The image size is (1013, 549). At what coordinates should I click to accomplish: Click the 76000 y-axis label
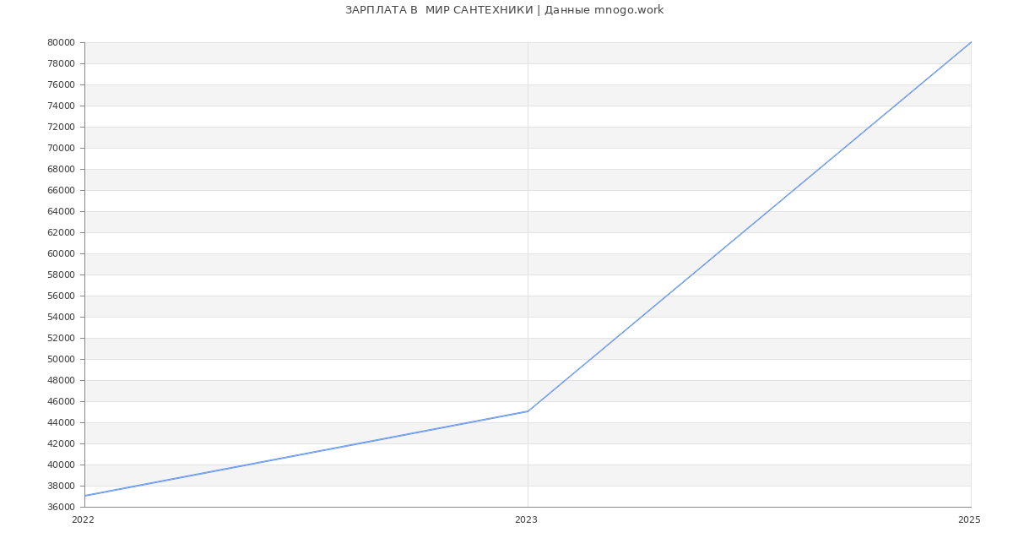pyautogui.click(x=62, y=84)
